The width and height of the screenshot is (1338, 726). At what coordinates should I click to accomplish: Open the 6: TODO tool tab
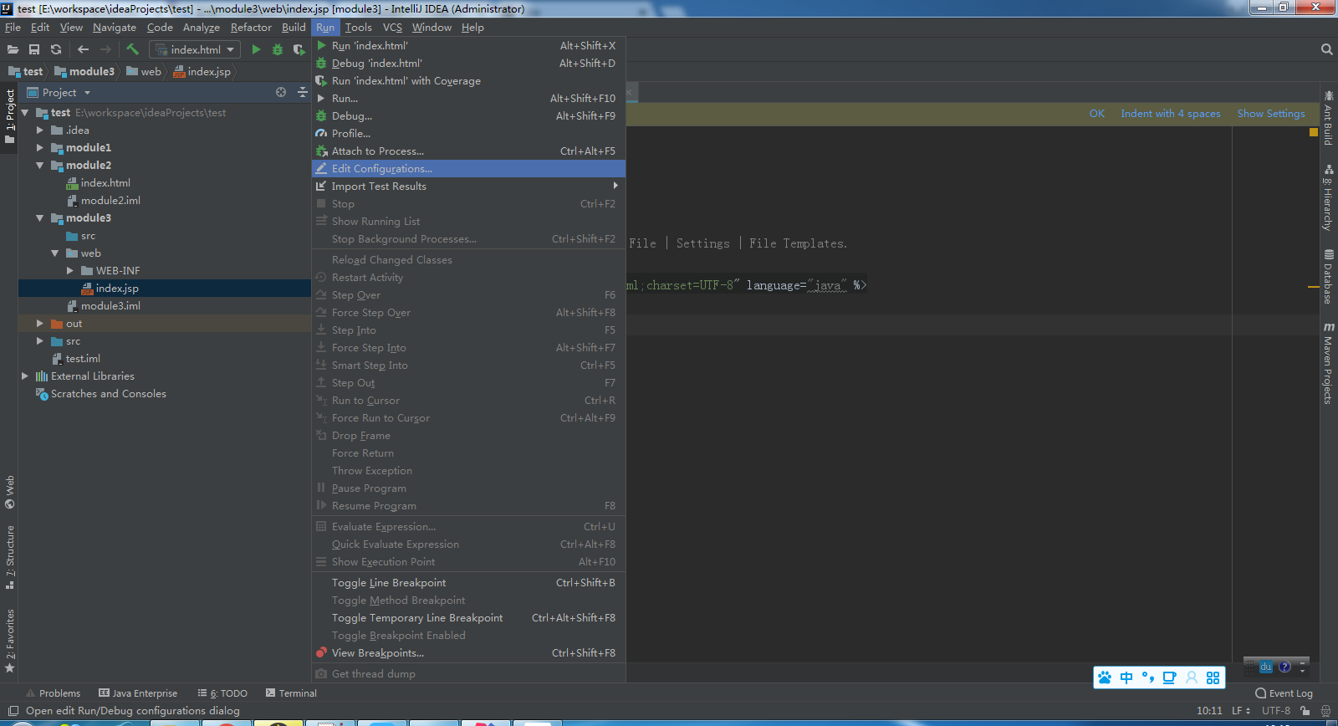pyautogui.click(x=222, y=693)
